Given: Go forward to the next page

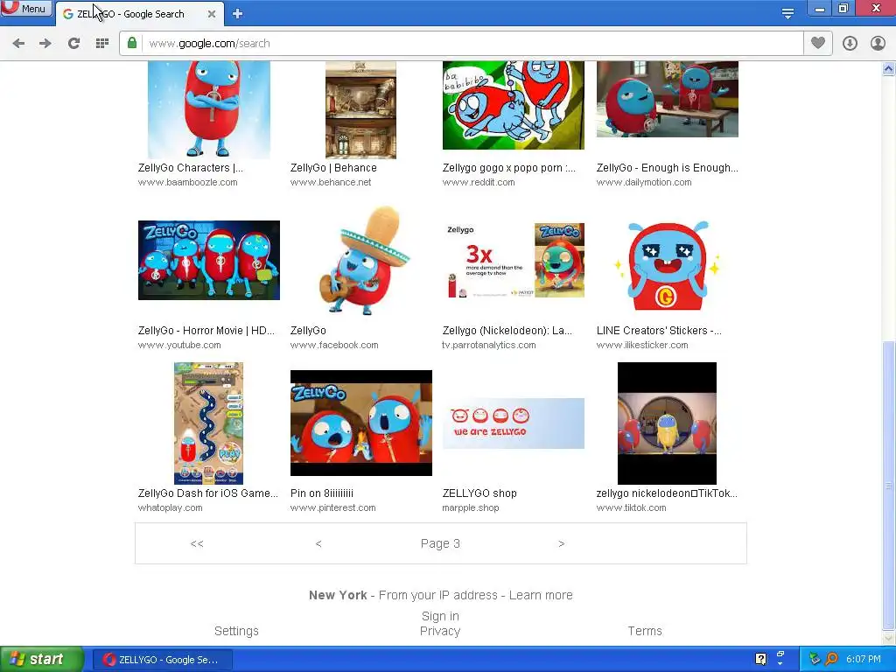Looking at the screenshot, I should [45, 44].
